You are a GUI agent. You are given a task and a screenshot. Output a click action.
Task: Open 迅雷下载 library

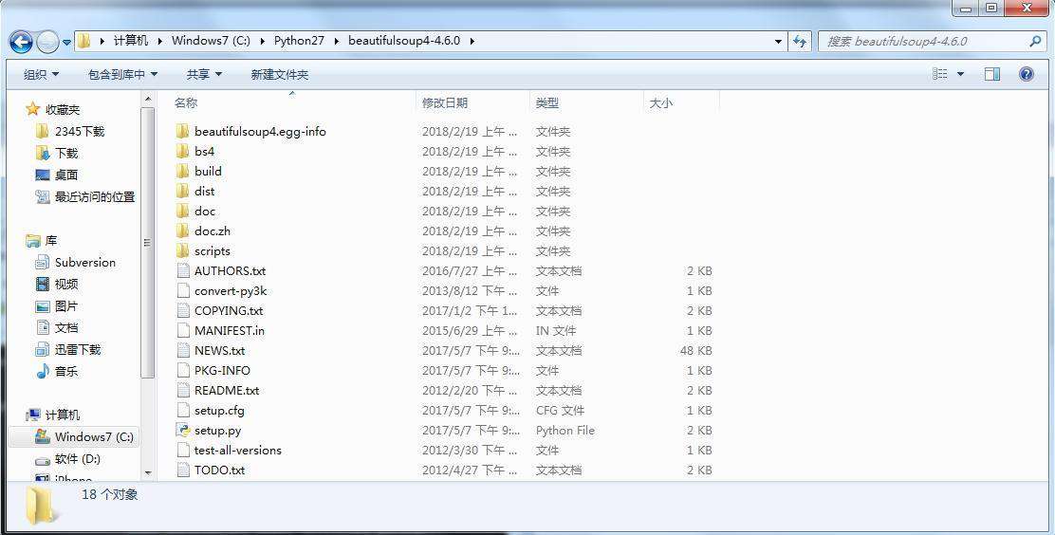[x=78, y=349]
